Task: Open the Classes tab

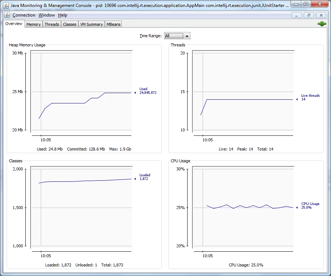Action: pyautogui.click(x=70, y=24)
